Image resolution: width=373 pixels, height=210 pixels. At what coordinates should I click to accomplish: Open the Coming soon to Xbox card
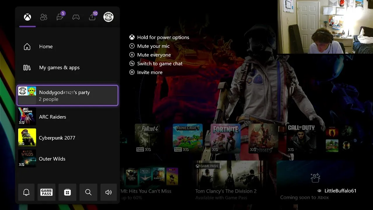pos(318,181)
